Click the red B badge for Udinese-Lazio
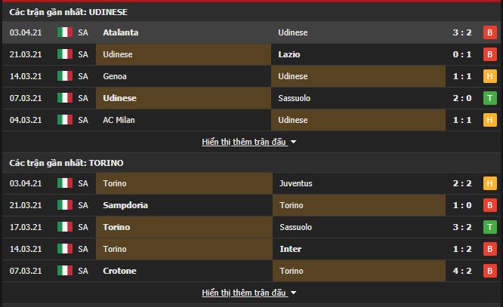 490,54
